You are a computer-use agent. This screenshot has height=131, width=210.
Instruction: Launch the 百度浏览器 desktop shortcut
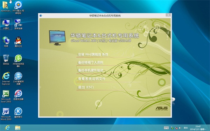pos(18,95)
